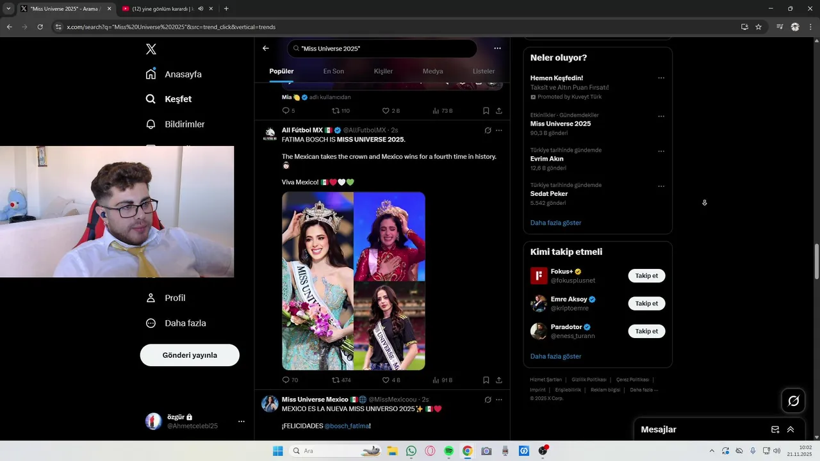This screenshot has height=461, width=820.
Task: Expand the Mesajlar drawer with arrows
Action: coord(791,430)
